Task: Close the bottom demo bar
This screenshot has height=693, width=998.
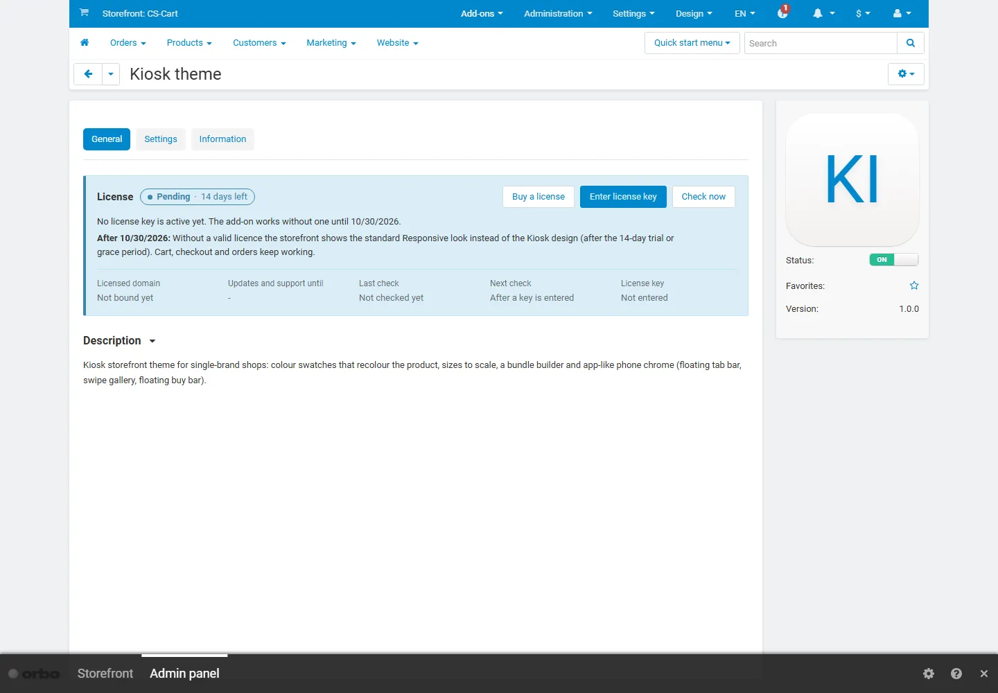Action: click(x=984, y=674)
